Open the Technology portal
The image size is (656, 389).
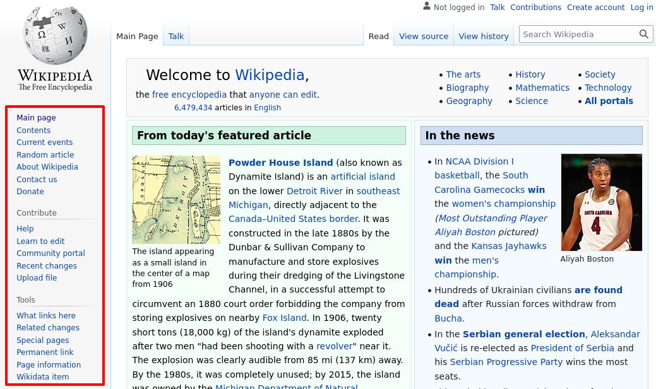[608, 88]
